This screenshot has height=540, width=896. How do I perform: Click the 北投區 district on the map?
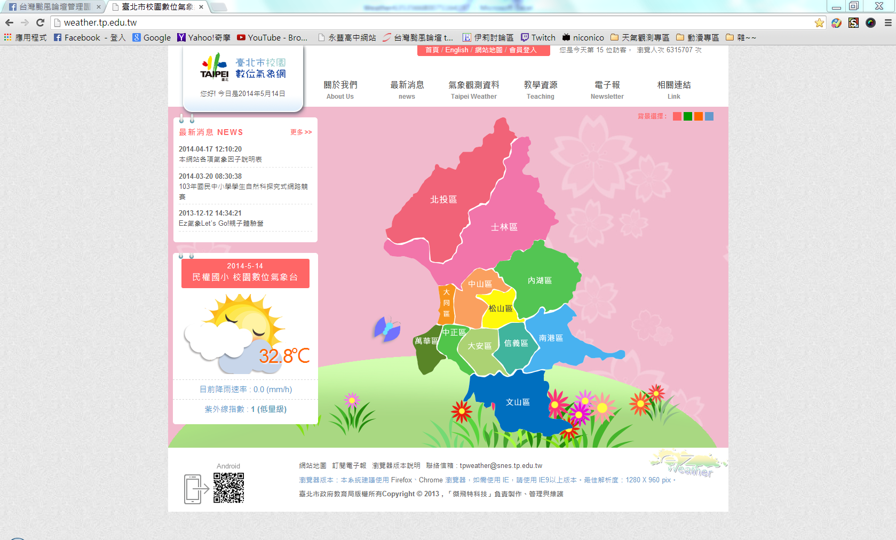coord(443,199)
